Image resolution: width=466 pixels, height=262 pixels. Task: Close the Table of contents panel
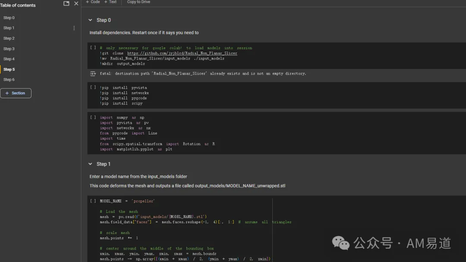tap(76, 3)
